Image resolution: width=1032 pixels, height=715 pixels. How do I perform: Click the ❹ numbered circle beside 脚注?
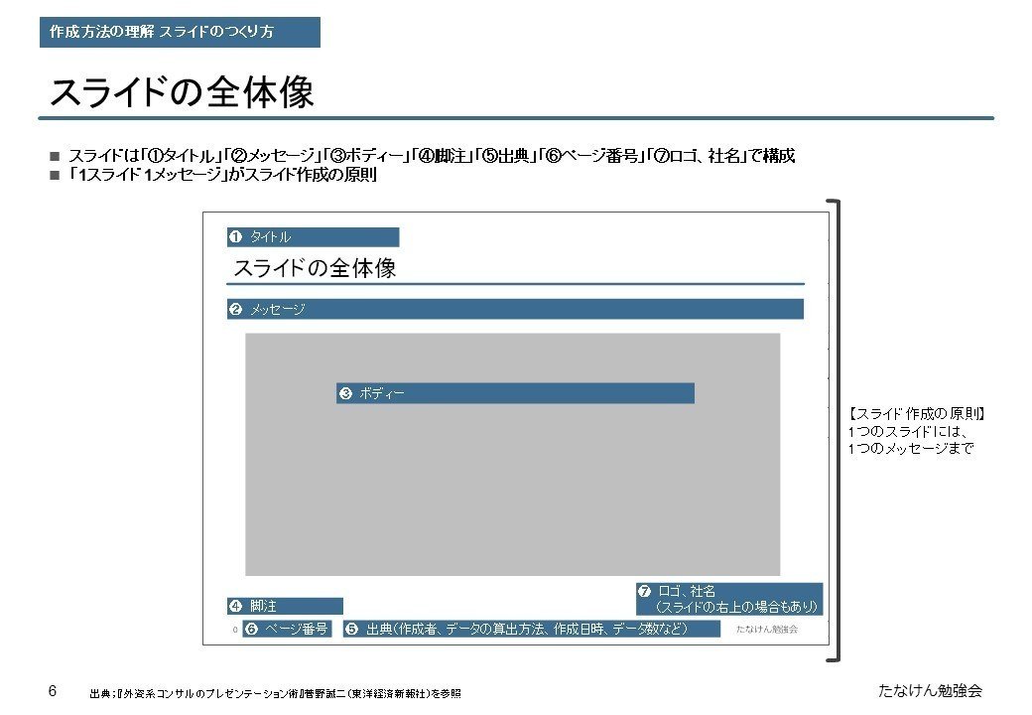pos(236,605)
